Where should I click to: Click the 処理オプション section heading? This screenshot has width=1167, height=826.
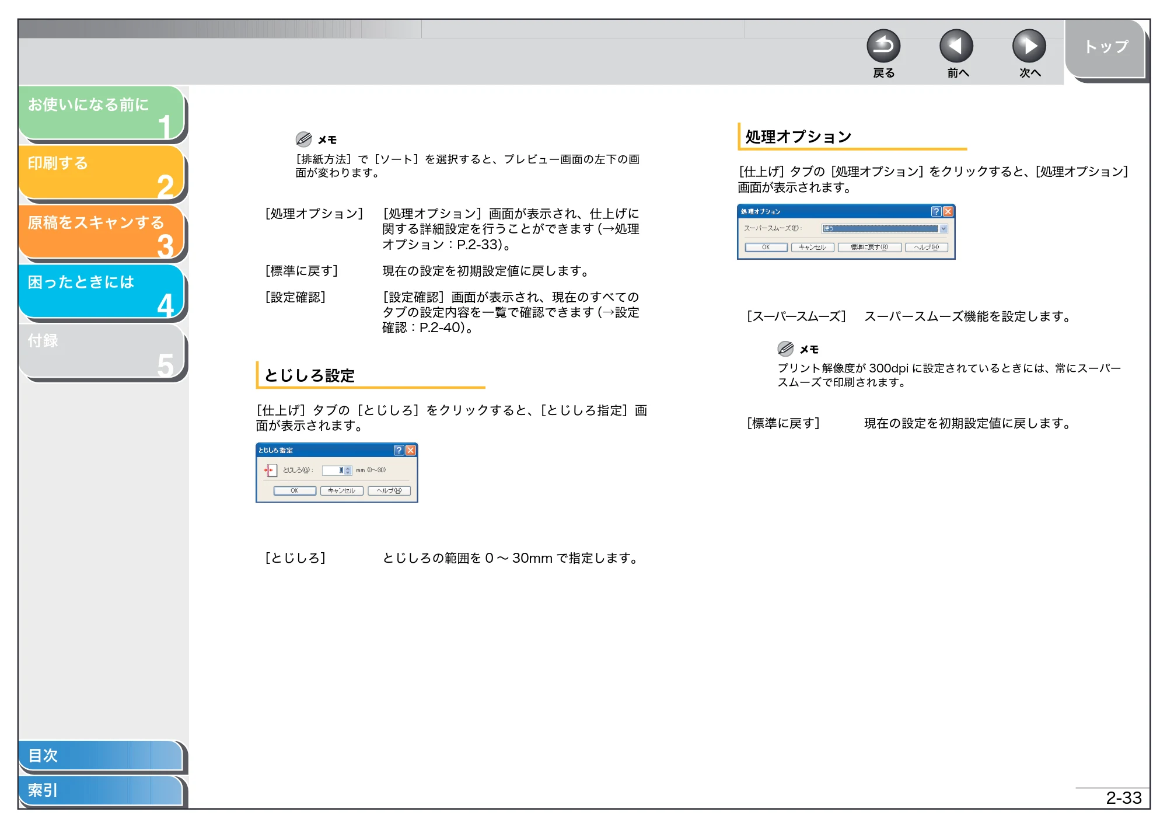798,137
